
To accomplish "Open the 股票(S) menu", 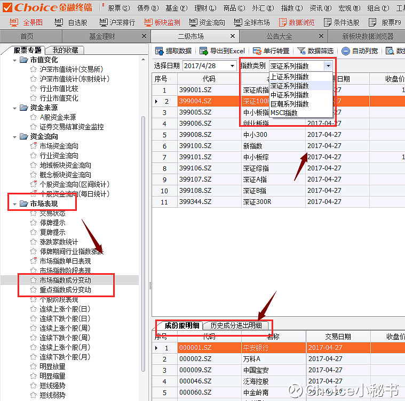I will 119,8.
